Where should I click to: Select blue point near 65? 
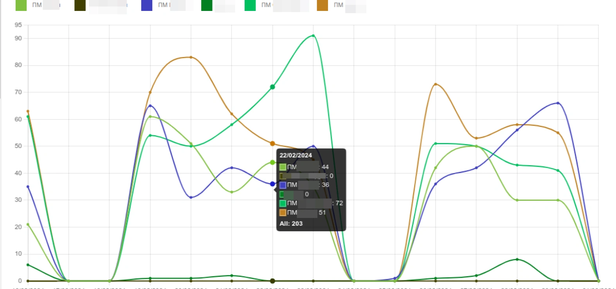pos(150,106)
